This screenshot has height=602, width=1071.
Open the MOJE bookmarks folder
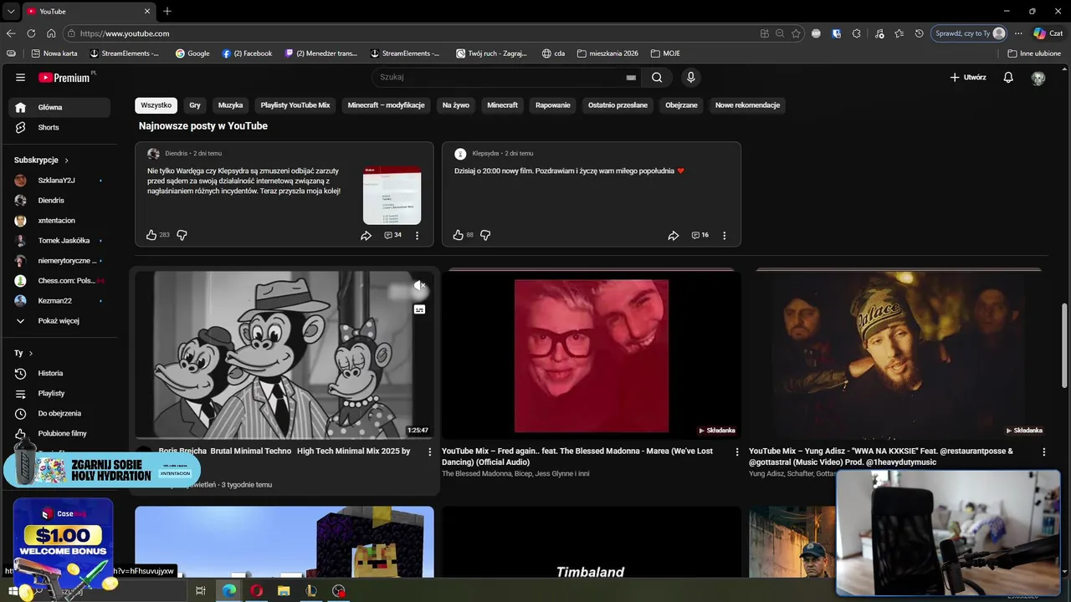pos(665,54)
